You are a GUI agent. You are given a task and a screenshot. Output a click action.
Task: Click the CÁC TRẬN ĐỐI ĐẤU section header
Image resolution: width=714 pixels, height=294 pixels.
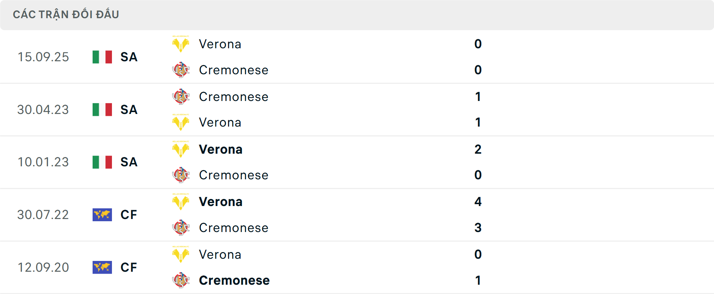tap(66, 14)
